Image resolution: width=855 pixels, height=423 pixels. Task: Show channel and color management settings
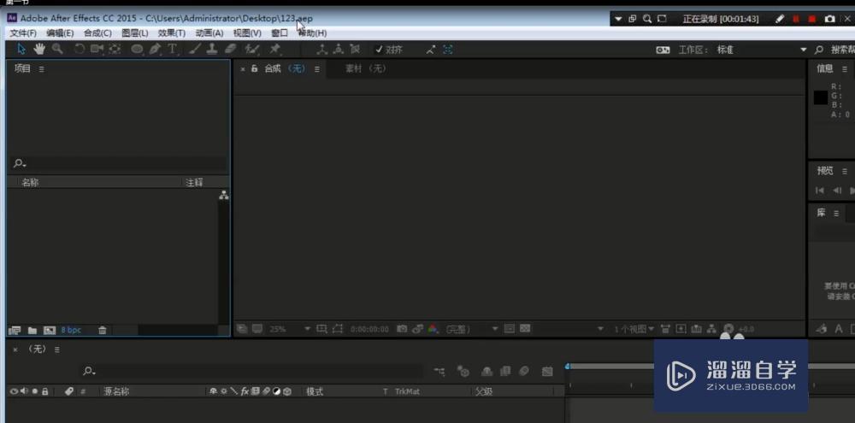433,329
